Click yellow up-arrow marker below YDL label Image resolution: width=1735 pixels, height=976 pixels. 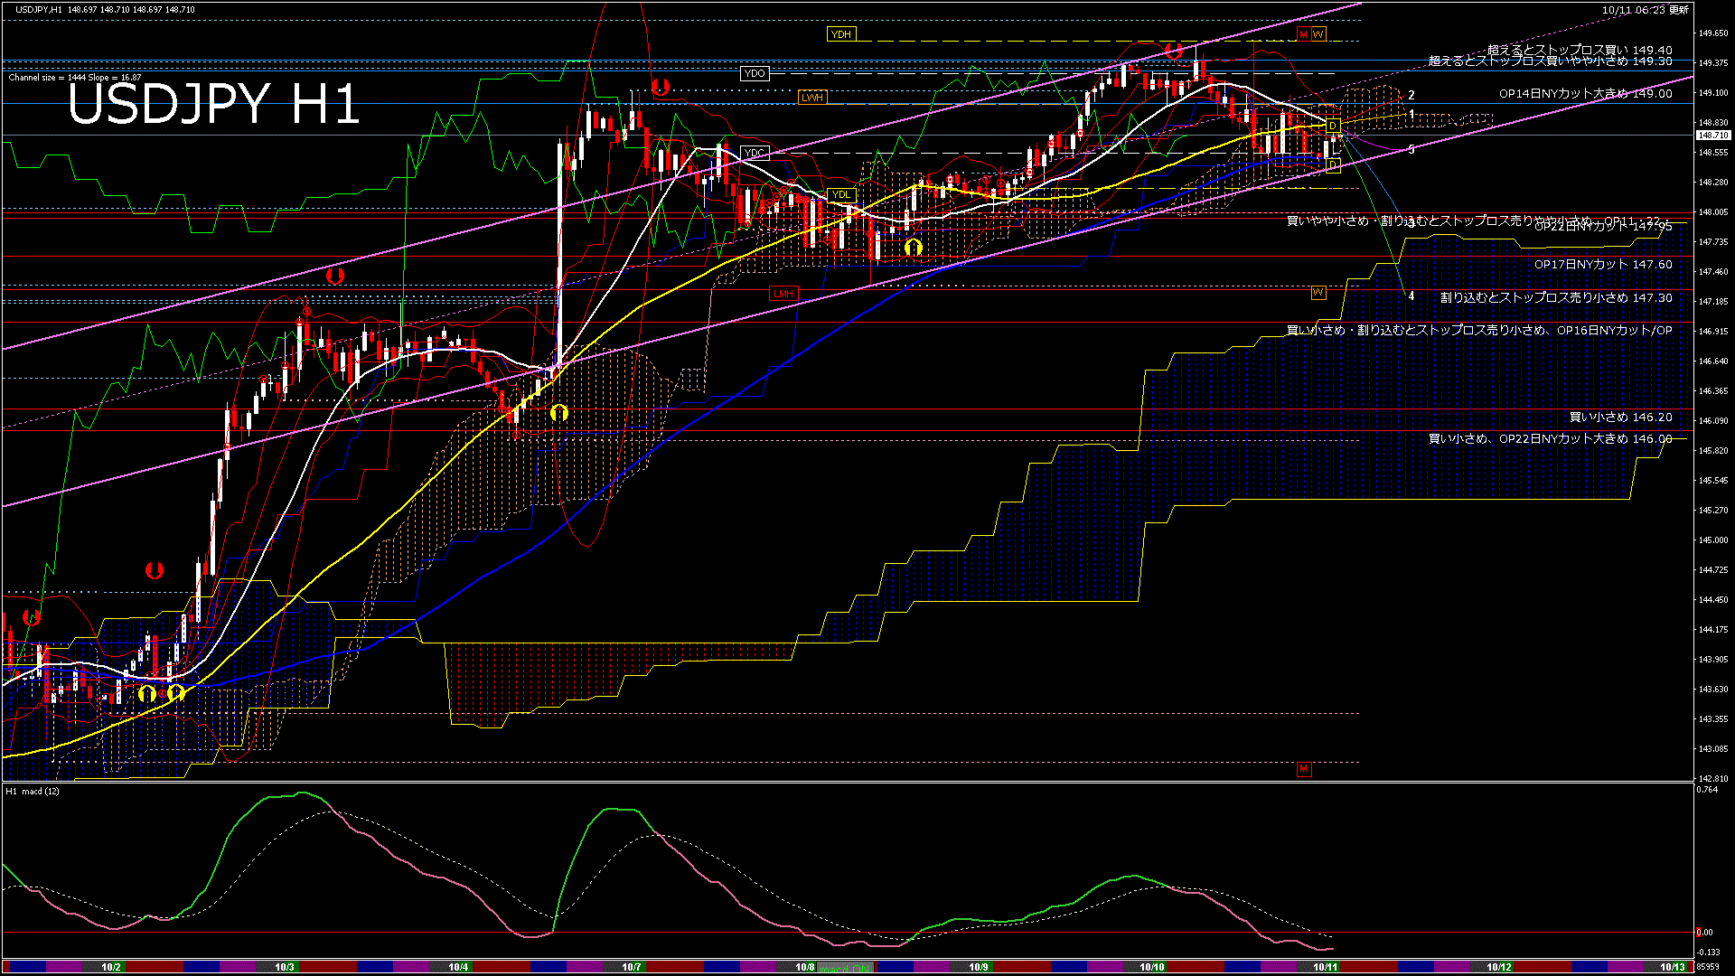point(913,247)
